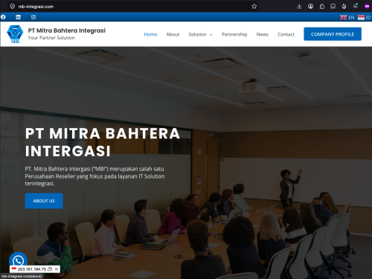Screen dimensions: 372x279
Task: Click the ABOUT US button
Action: coord(44,201)
